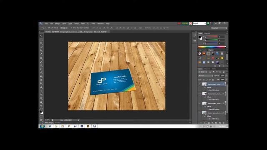The image size is (267, 150).
Task: Open status bar document info arrow
Action: 79,120
